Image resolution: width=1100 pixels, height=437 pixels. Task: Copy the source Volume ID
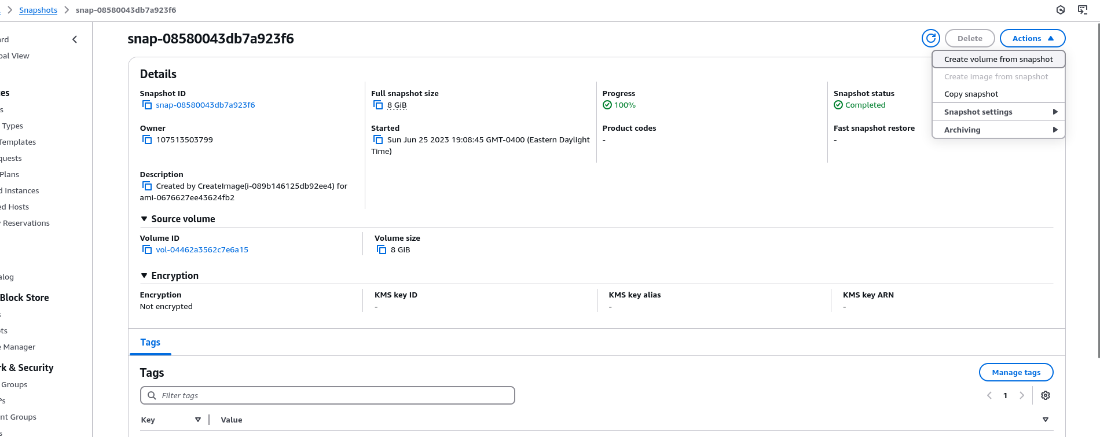147,249
